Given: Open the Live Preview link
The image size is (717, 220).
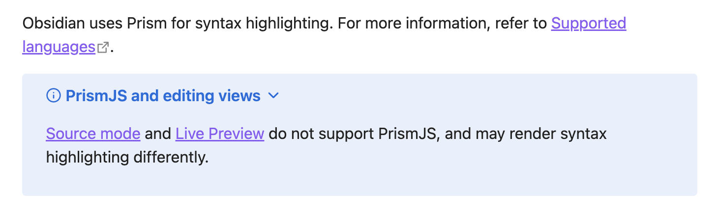Looking at the screenshot, I should tap(220, 134).
